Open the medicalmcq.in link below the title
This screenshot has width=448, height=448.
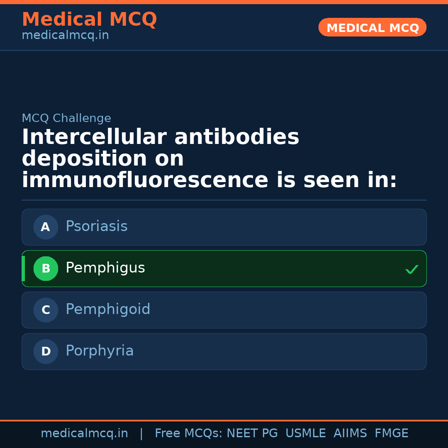tap(65, 35)
